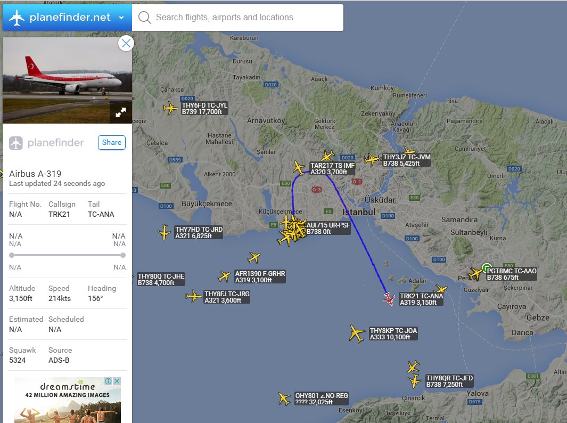Select the THY6FD TC-JYL aircraft icon
The image size is (567, 423).
coord(170,108)
